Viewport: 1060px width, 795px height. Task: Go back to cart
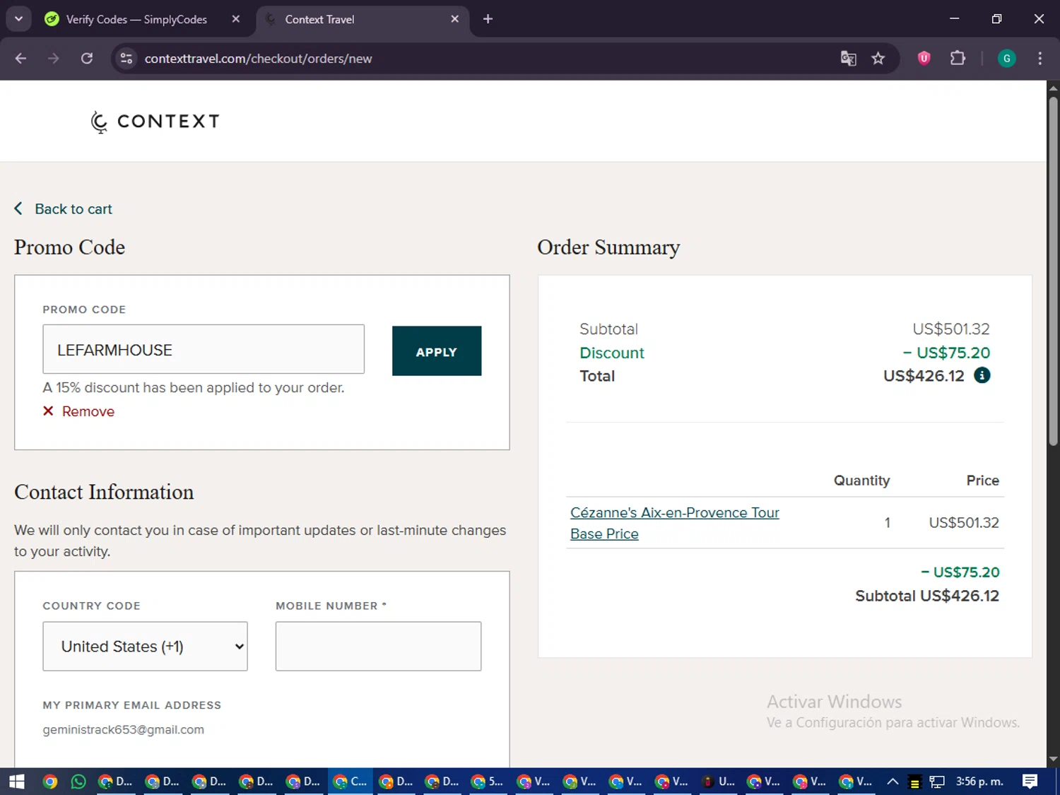(x=64, y=209)
